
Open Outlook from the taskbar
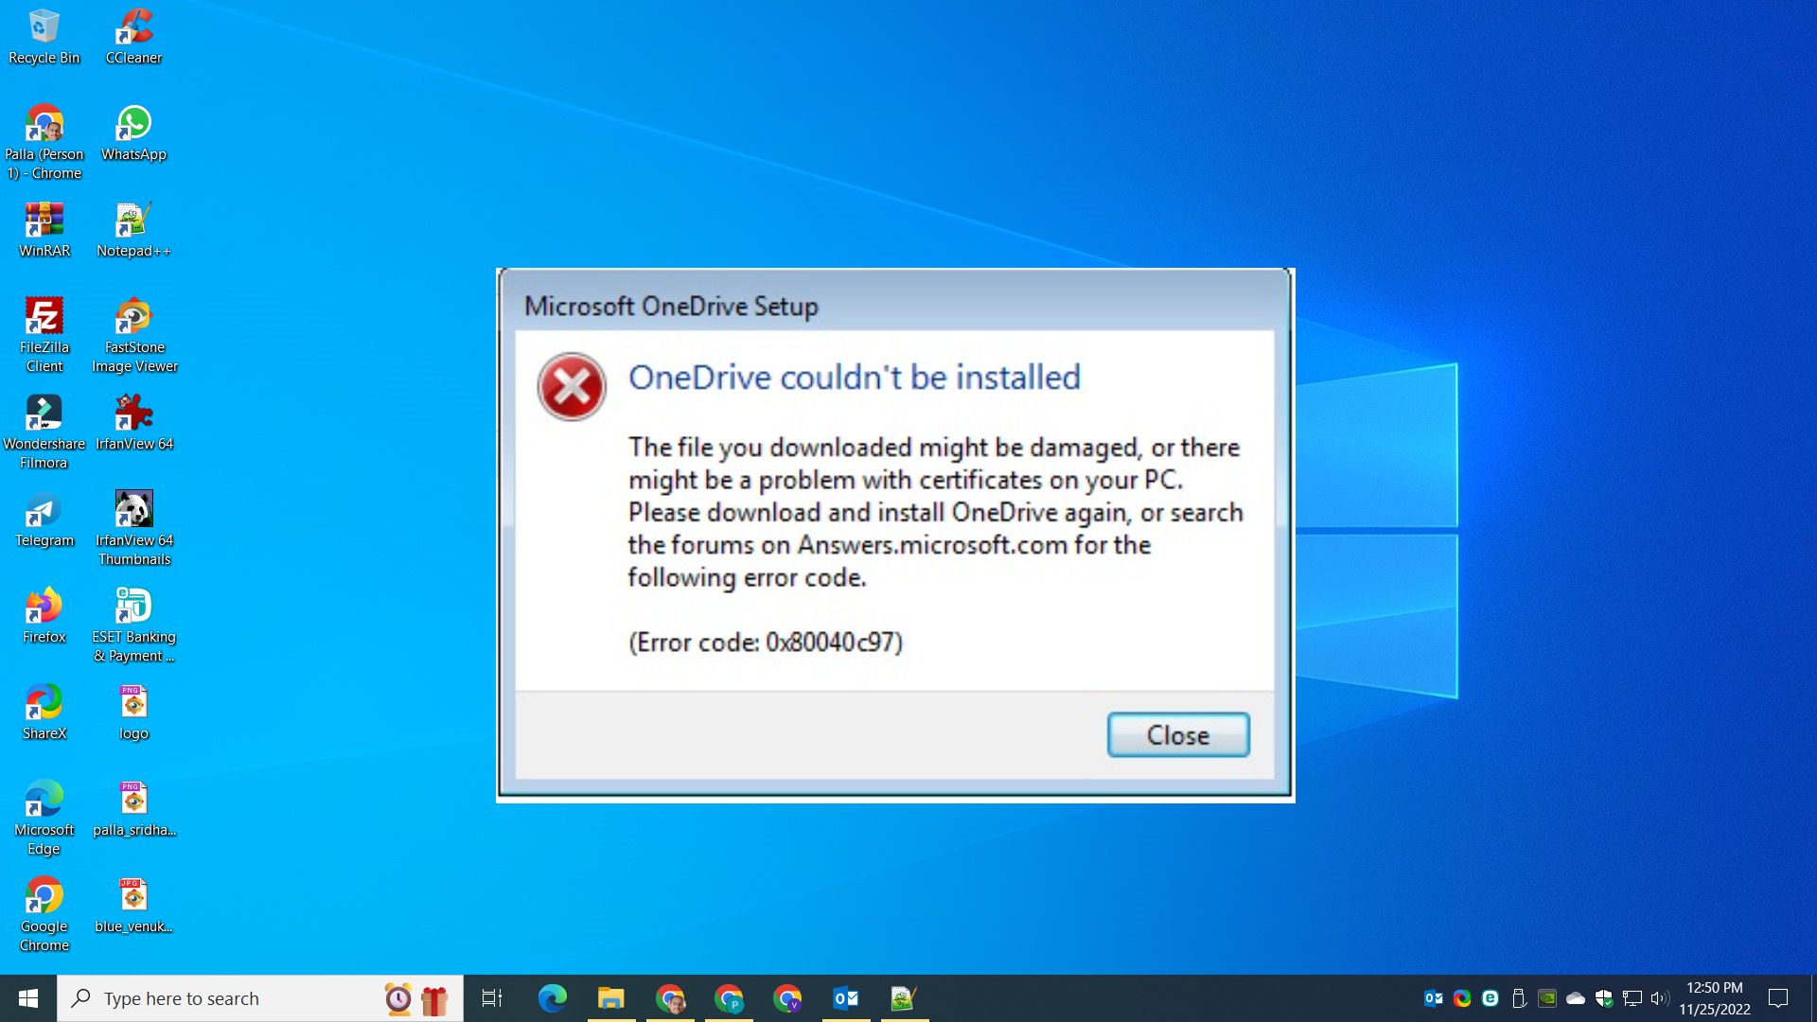click(x=846, y=998)
